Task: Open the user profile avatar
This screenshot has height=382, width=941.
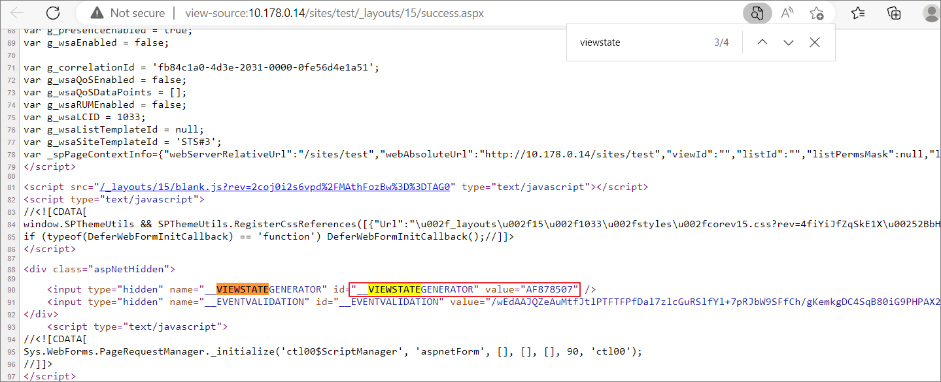Action: (931, 13)
